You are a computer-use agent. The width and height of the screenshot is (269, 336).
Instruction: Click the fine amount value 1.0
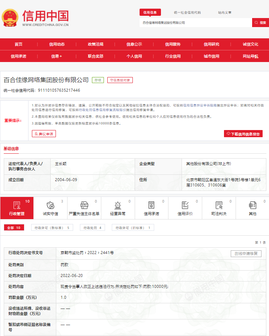pyautogui.click(x=63, y=297)
